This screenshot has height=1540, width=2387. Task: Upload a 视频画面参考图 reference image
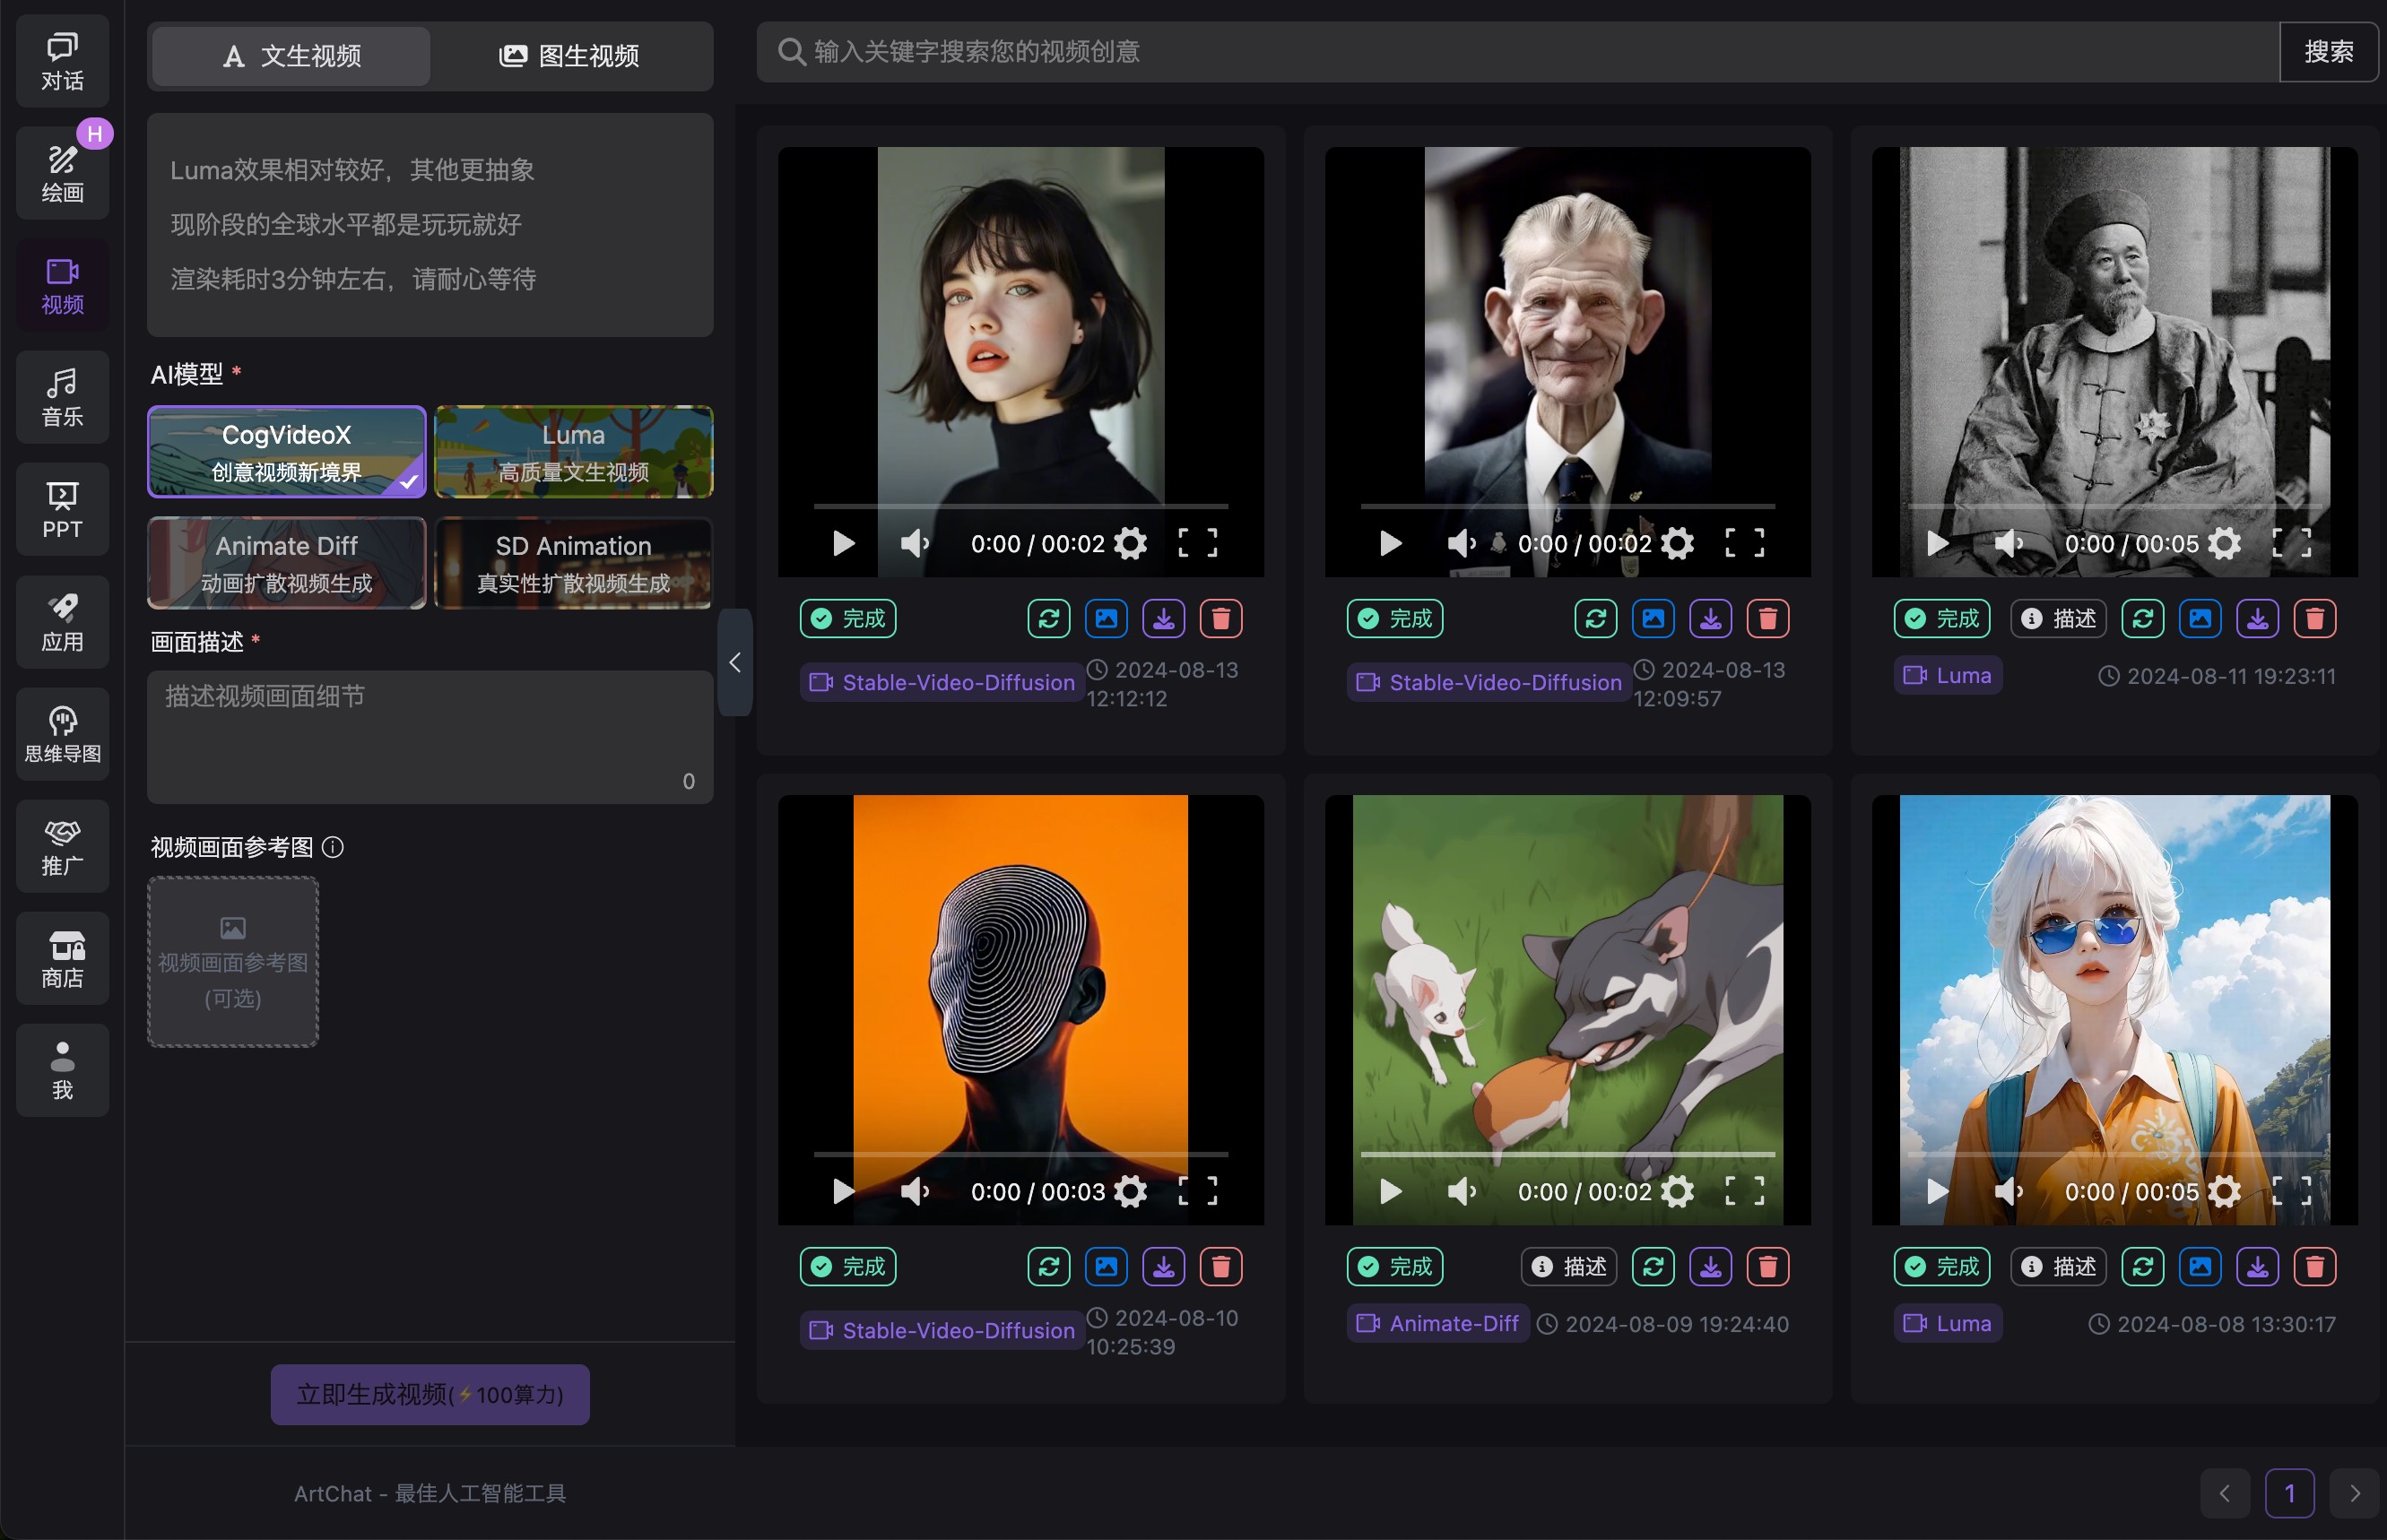click(x=233, y=962)
